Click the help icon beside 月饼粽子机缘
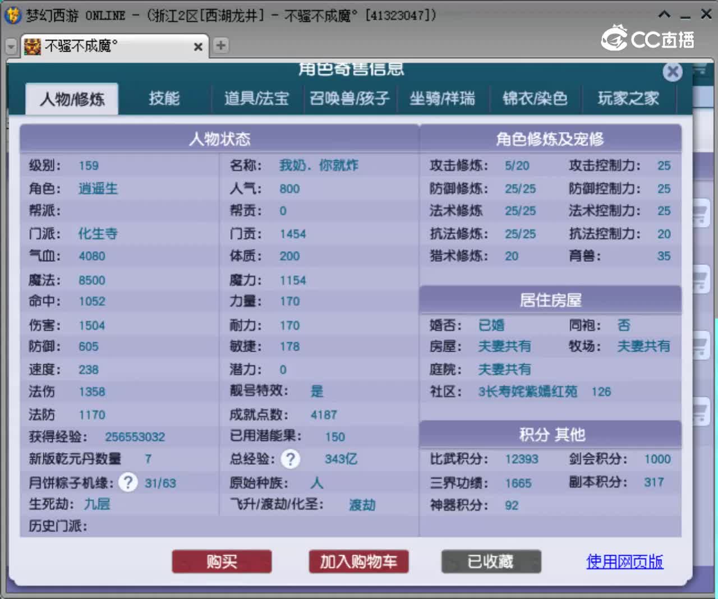The width and height of the screenshot is (718, 599). [x=128, y=482]
